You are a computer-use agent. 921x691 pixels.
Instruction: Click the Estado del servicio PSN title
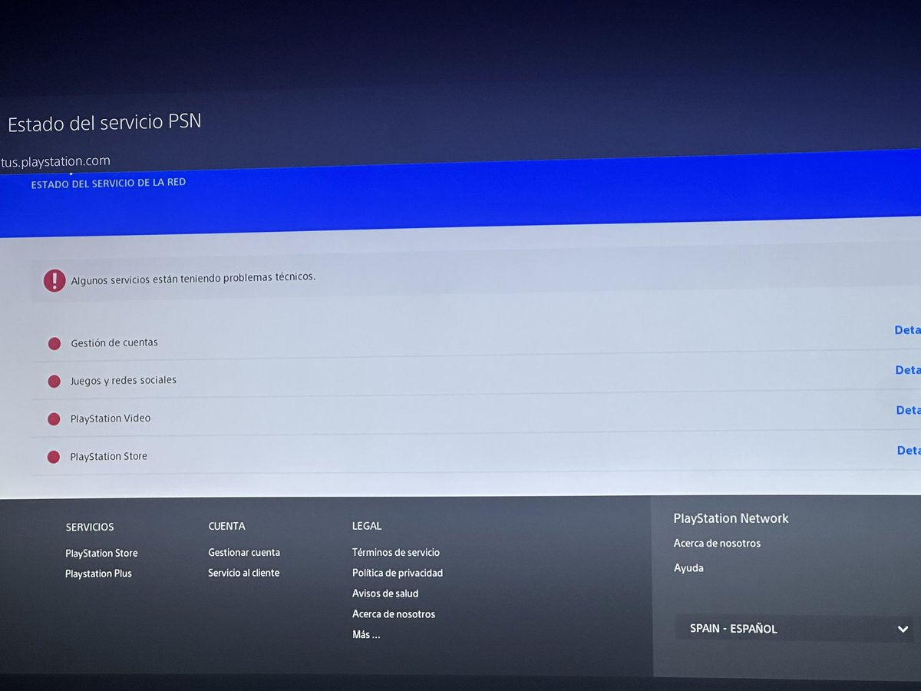tap(104, 122)
